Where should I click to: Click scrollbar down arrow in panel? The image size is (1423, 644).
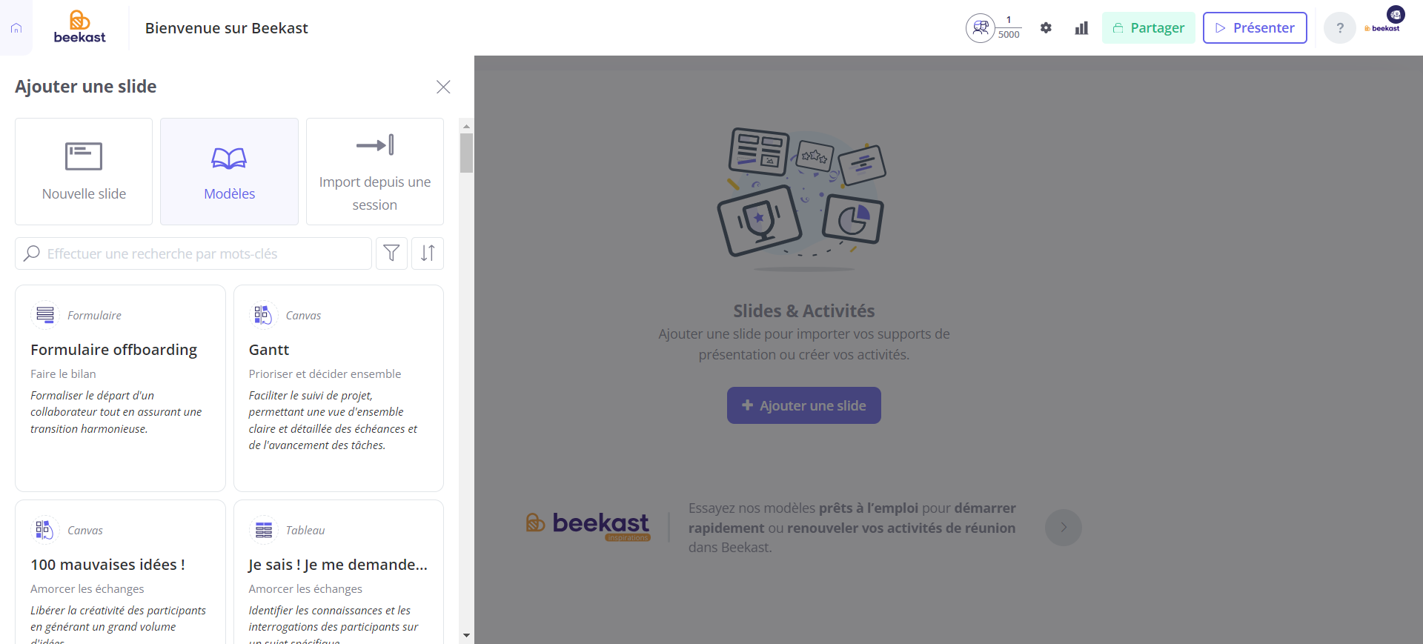(466, 635)
